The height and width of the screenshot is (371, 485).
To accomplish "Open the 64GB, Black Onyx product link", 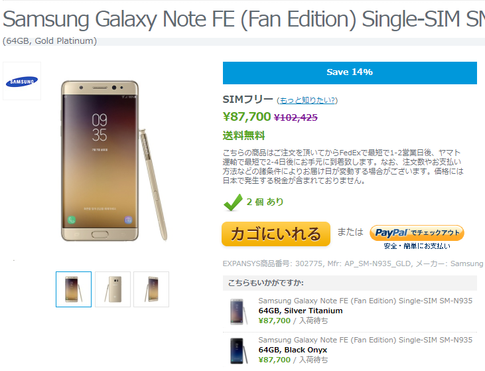I will pyautogui.click(x=293, y=350).
